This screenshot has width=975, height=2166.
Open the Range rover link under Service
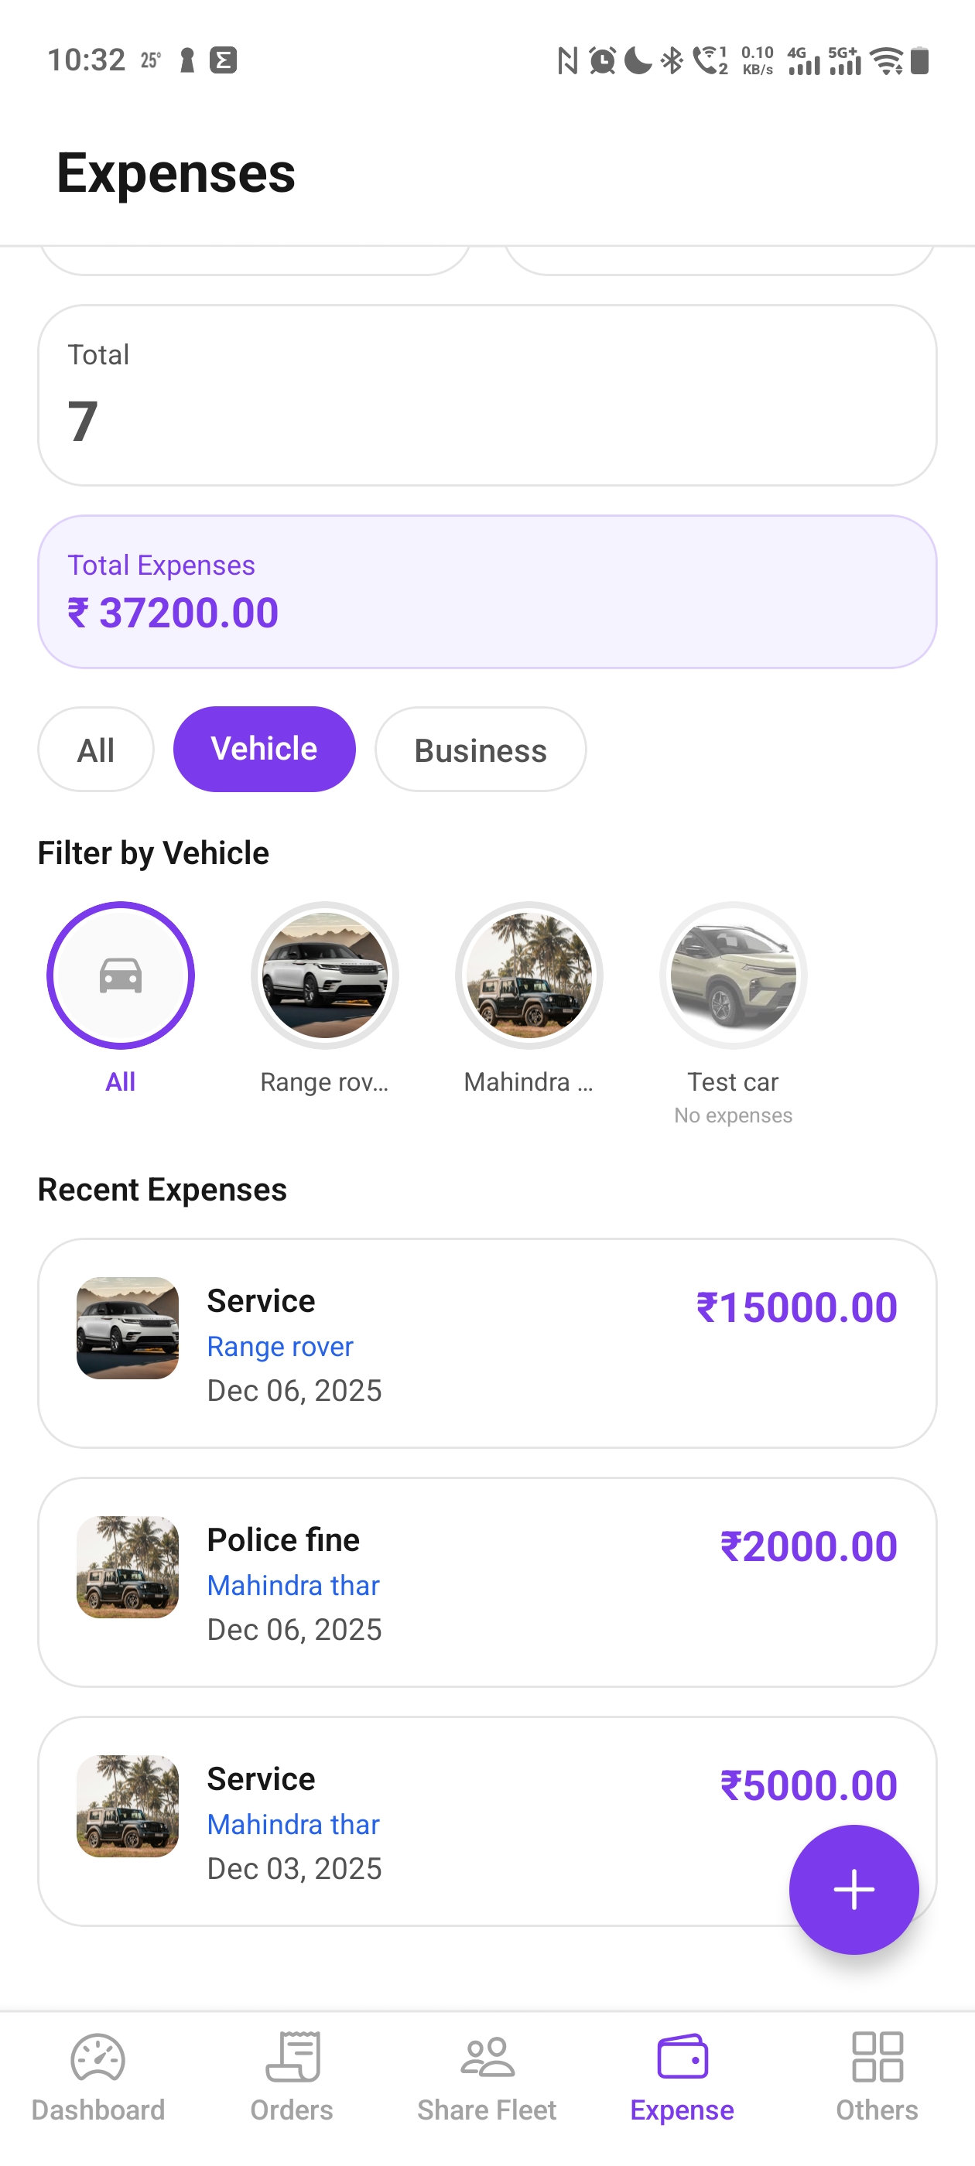[280, 1346]
